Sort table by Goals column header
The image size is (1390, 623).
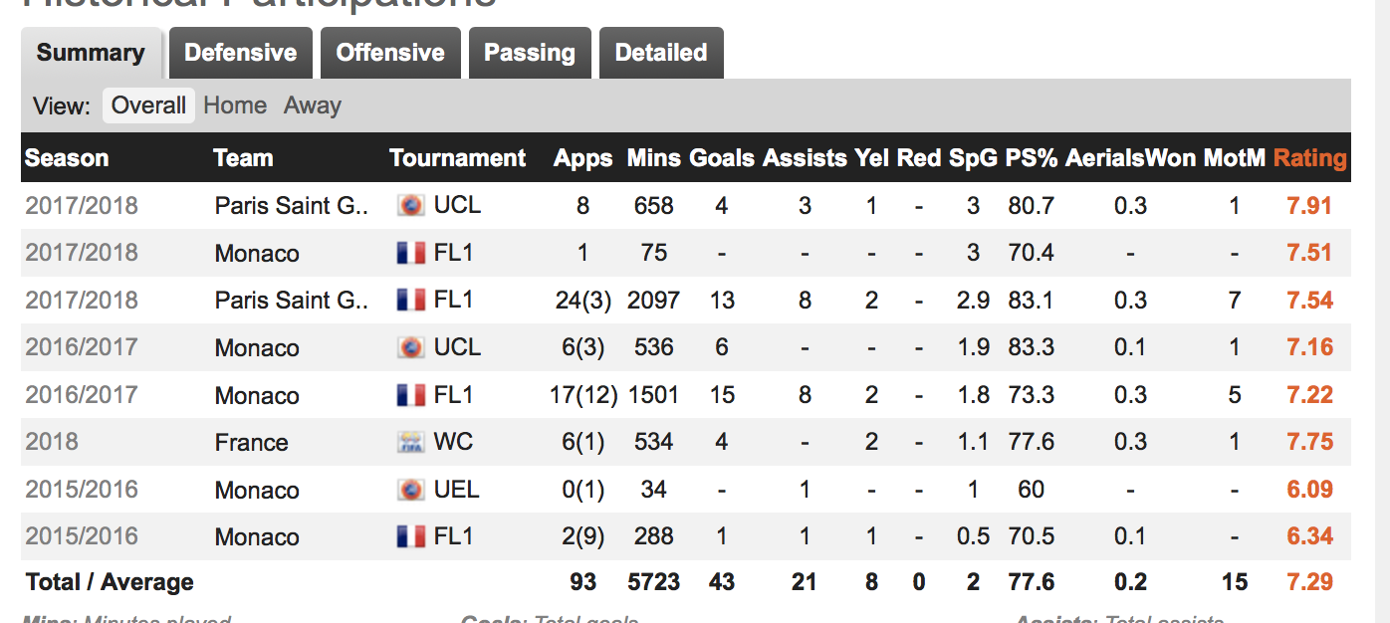[722, 158]
